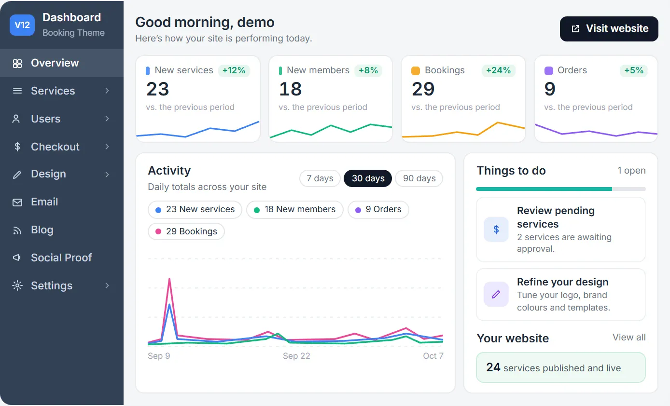Image resolution: width=670 pixels, height=406 pixels.
Task: Click the New services sparkline chart
Action: (198, 129)
